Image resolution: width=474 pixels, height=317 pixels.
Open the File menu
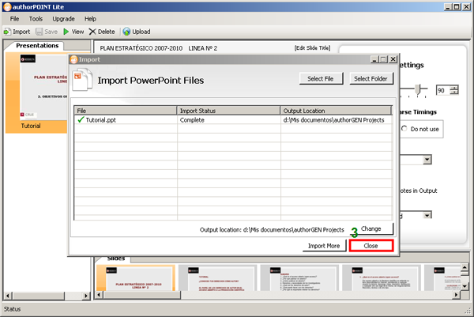click(x=14, y=19)
